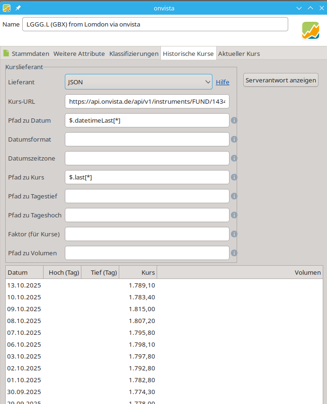
Task: Go to the Aktueller Kurs tab
Action: [x=239, y=54]
